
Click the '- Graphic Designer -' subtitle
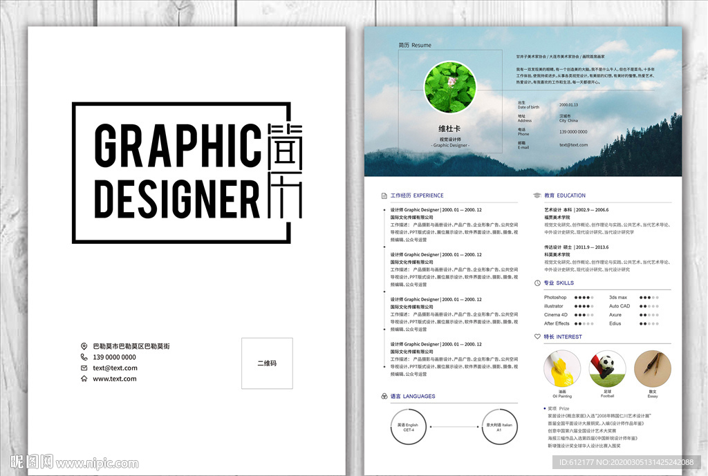pyautogui.click(x=449, y=145)
